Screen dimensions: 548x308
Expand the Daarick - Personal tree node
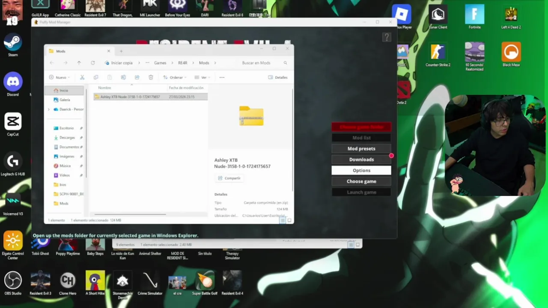tap(48, 109)
